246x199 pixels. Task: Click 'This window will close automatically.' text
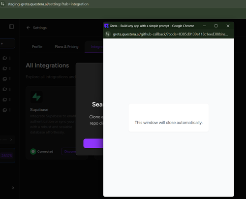pyautogui.click(x=169, y=123)
